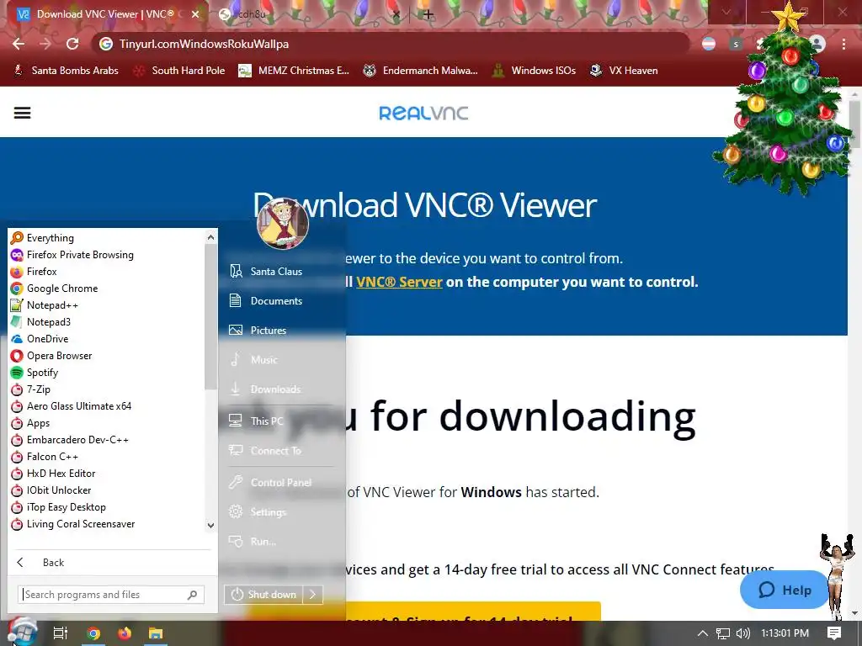Close the Download VNC Viewer tab
The image size is (862, 646).
195,14
